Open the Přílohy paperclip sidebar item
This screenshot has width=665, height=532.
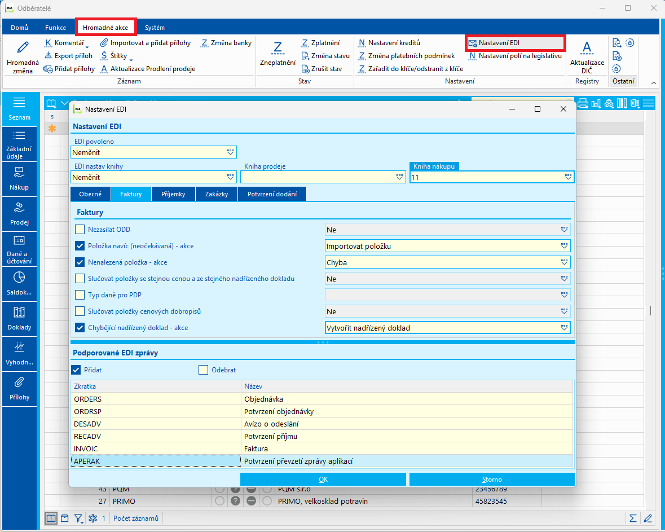click(19, 389)
